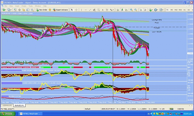Viewport: 194px width, 116px height.
Task: Open the Strategy Tester icon
Action: pos(32,10)
